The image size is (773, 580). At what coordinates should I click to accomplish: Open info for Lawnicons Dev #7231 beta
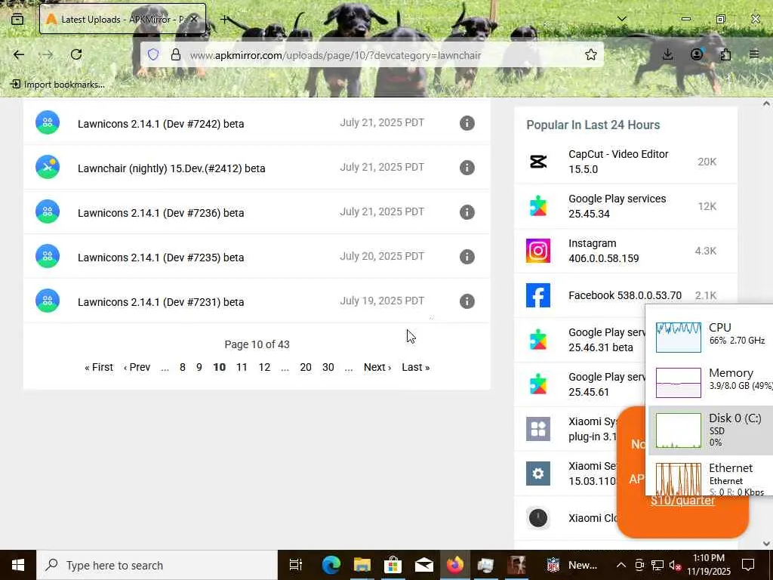pyautogui.click(x=467, y=301)
